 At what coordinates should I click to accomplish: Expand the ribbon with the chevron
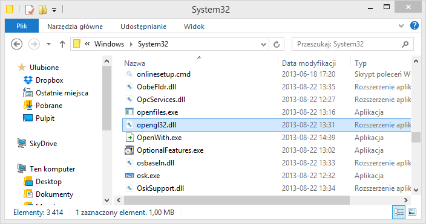coord(401,26)
